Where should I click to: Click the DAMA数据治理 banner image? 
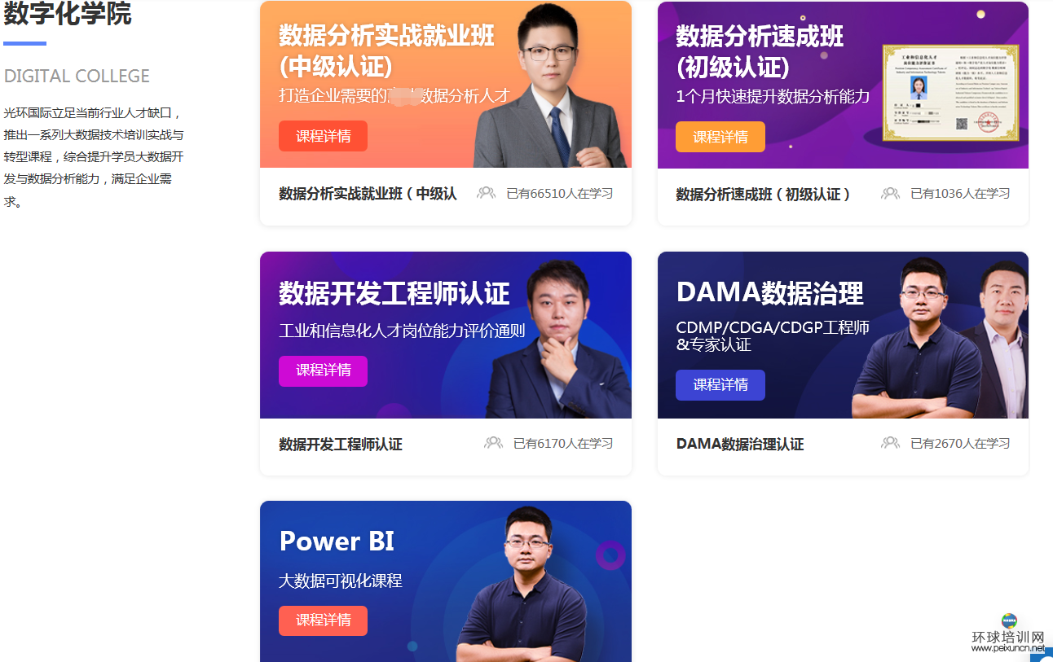click(843, 335)
